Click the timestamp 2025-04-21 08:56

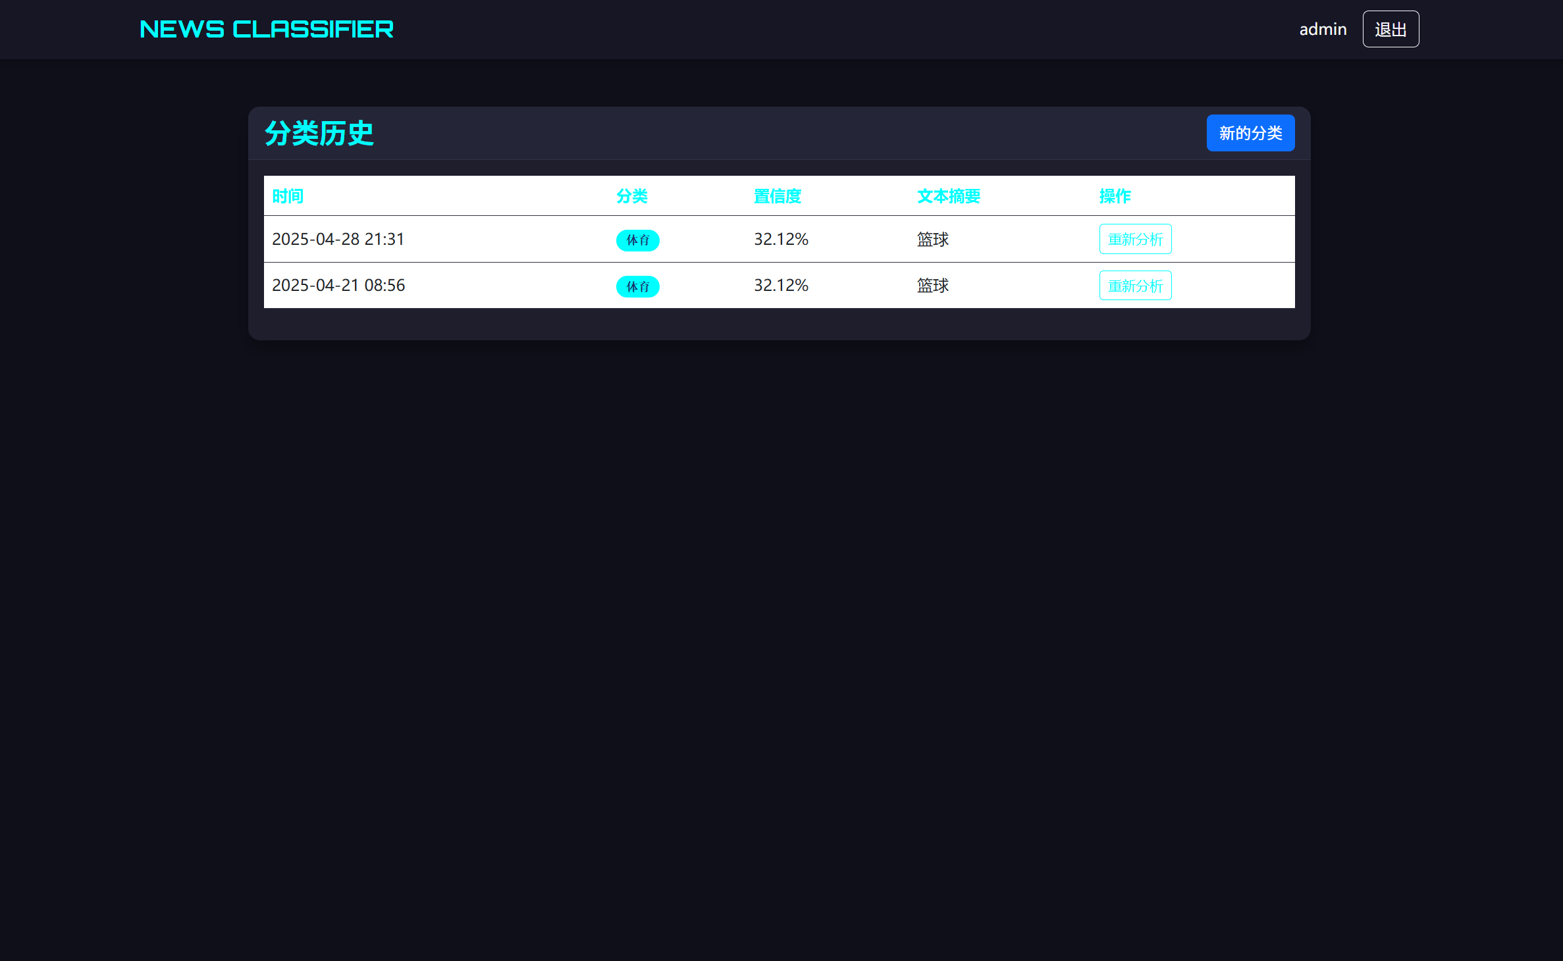click(x=338, y=285)
